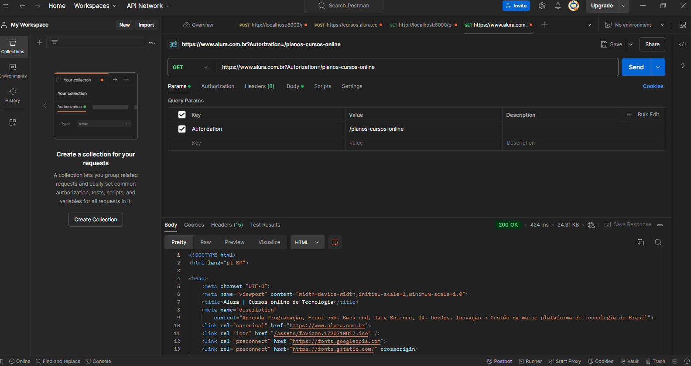The width and height of the screenshot is (691, 366).
Task: Open the hamburger menu icon
Action: 5,6
